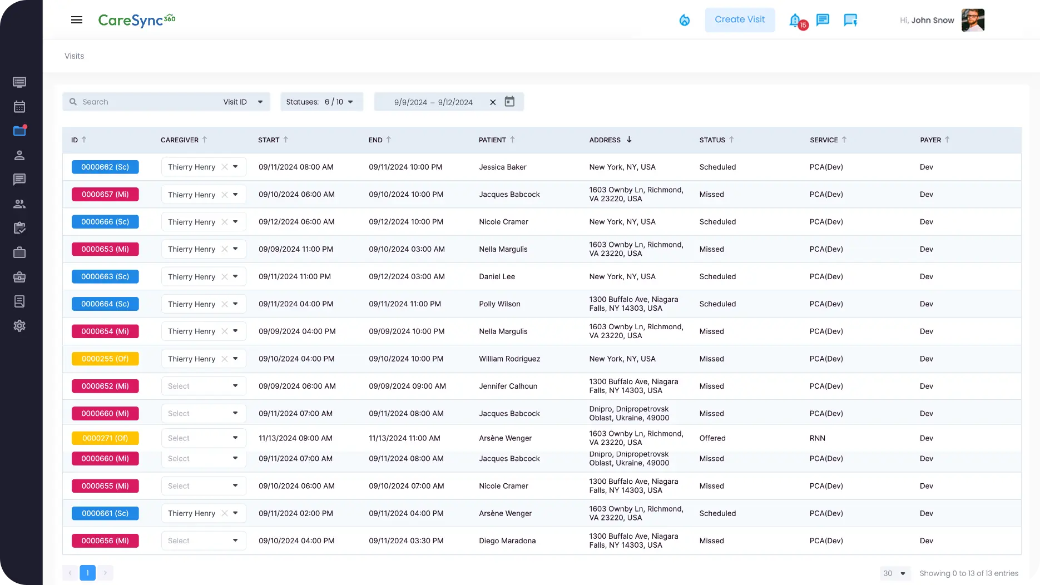Click the flame icon next to Create Visit

coord(685,20)
